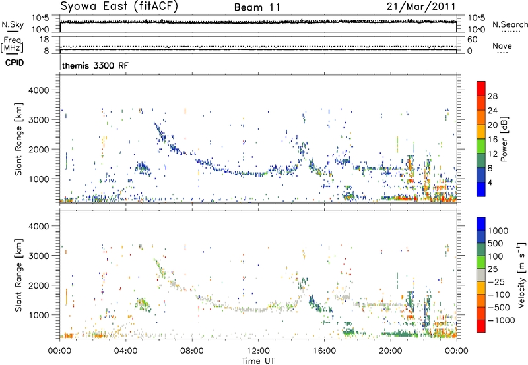This screenshot has width=528, height=365.
Task: Click the -100 value on the velocity colorbar
Action: click(x=499, y=295)
